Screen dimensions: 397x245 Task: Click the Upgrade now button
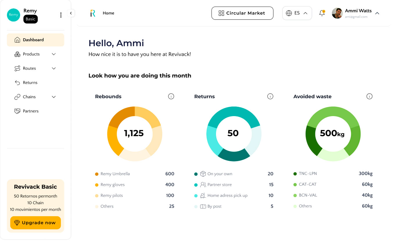(35, 223)
